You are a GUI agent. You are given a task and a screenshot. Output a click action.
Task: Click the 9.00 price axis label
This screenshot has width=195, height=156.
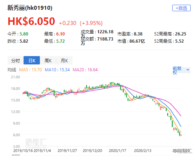(16, 123)
